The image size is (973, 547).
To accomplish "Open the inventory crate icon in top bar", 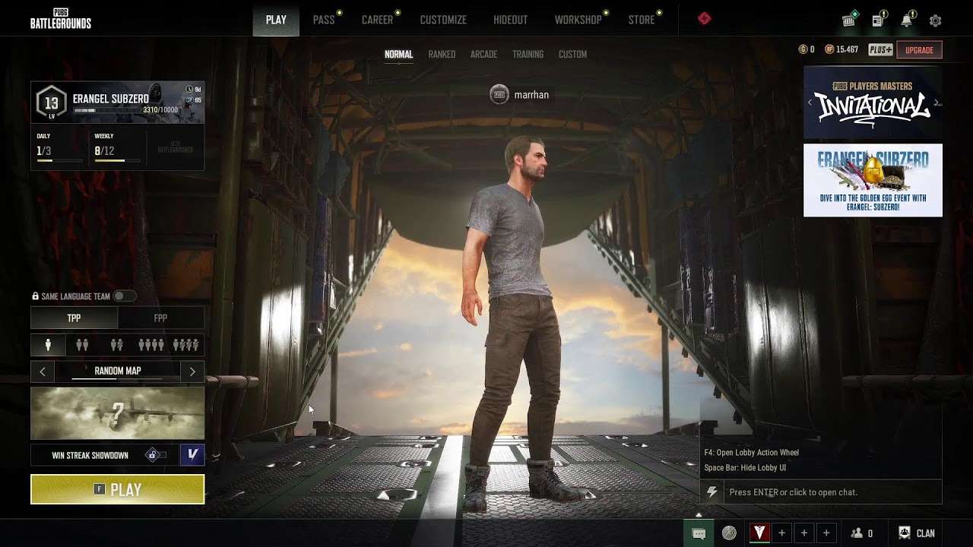I will (x=849, y=20).
